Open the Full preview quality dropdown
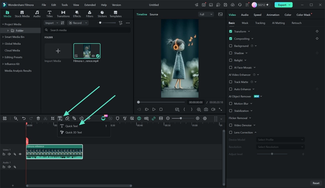Viewport: 325px width, 188px height. click(x=206, y=15)
